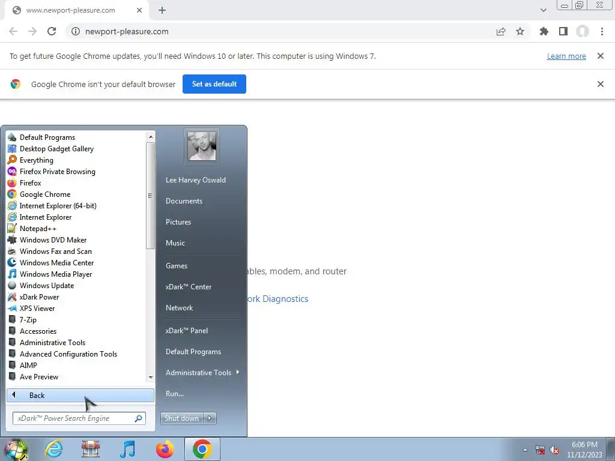Open Pictures in Start menu
Screen dimensions: 615x461
tap(178, 222)
